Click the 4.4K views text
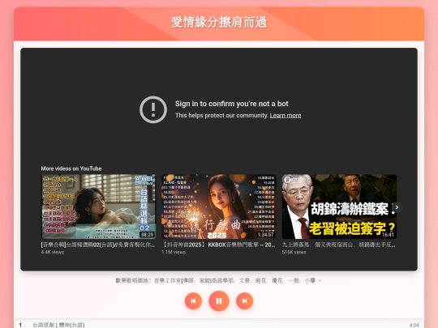The width and height of the screenshot is (438, 328). 53,252
